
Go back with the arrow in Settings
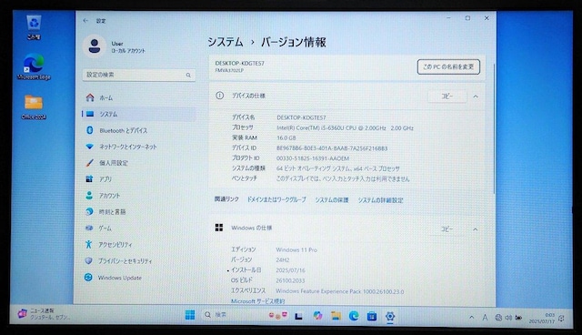point(85,21)
